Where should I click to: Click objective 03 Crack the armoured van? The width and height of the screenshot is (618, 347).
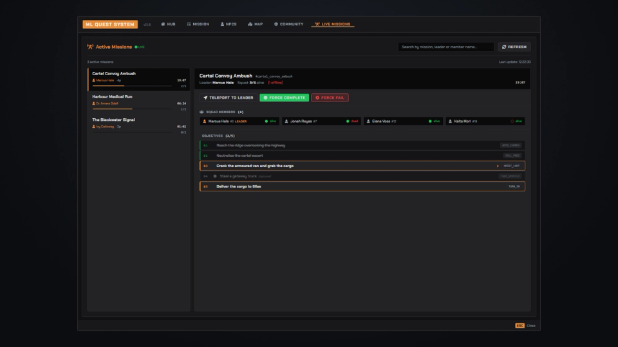[x=362, y=166]
